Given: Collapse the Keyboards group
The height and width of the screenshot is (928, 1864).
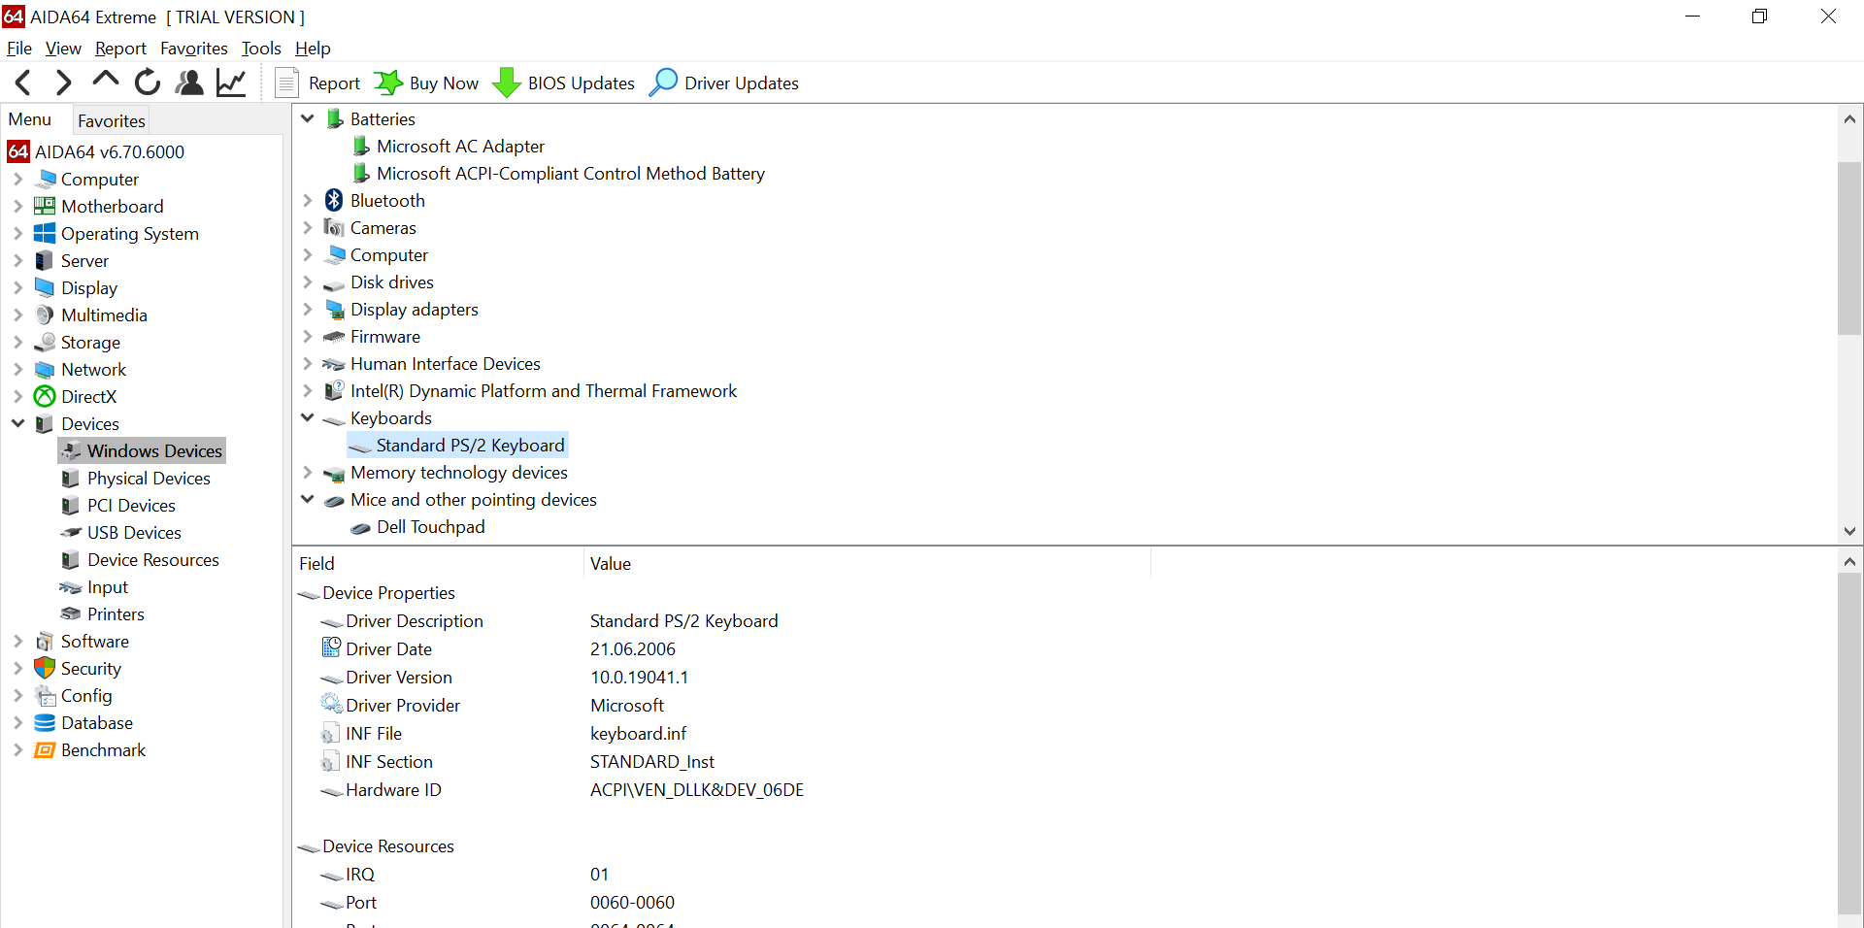Looking at the screenshot, I should [308, 417].
